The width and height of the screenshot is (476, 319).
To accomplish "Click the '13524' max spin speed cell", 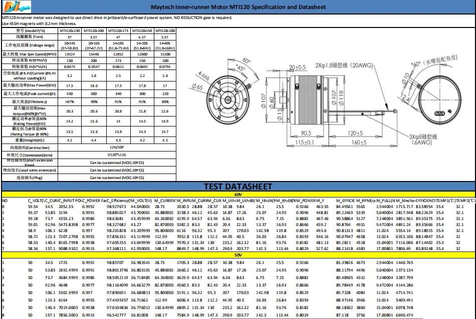I will point(70,54).
